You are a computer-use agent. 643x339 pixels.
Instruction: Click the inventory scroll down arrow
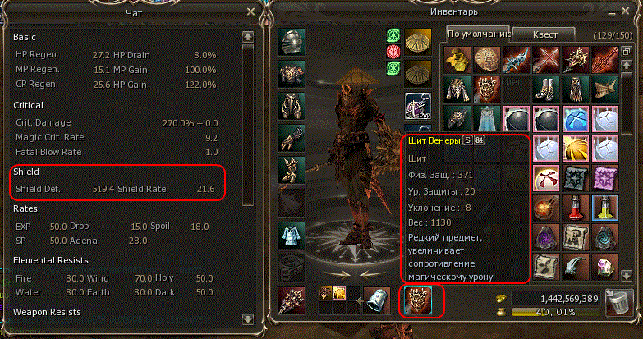[x=627, y=275]
